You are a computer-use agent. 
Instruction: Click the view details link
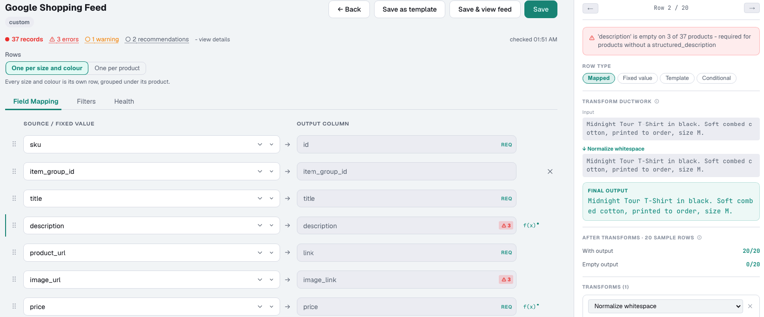(214, 40)
